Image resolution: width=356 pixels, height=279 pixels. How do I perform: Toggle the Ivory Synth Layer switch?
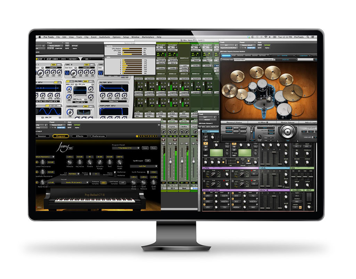[x=148, y=161]
